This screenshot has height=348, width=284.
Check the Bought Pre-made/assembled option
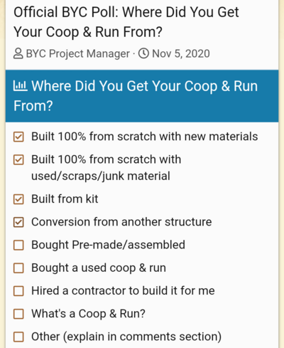pos(18,246)
